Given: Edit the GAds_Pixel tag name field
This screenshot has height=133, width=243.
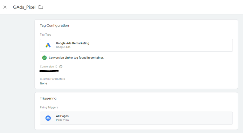Looking at the screenshot, I should click(24, 7).
